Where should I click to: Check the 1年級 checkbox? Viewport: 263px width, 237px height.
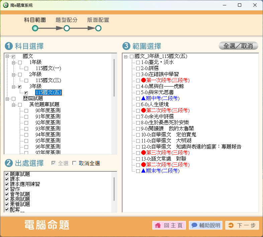20,63
